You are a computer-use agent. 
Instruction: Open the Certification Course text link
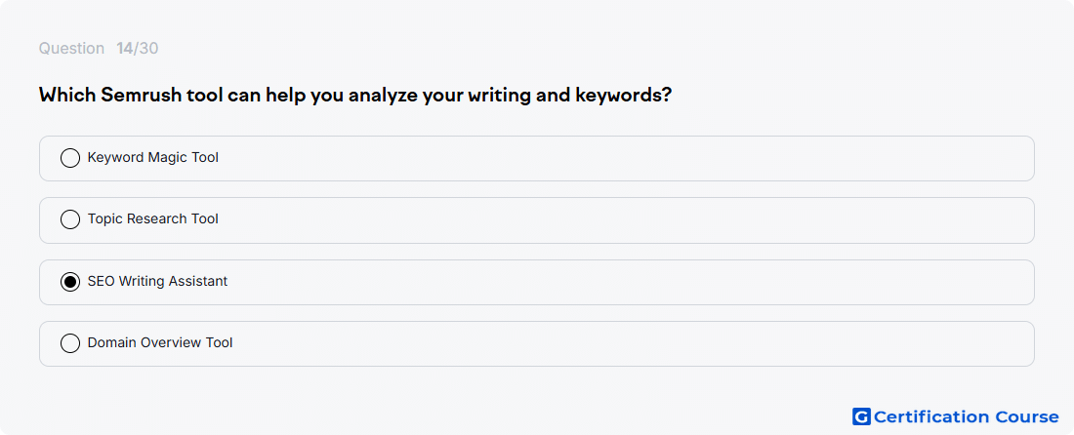pyautogui.click(x=966, y=416)
